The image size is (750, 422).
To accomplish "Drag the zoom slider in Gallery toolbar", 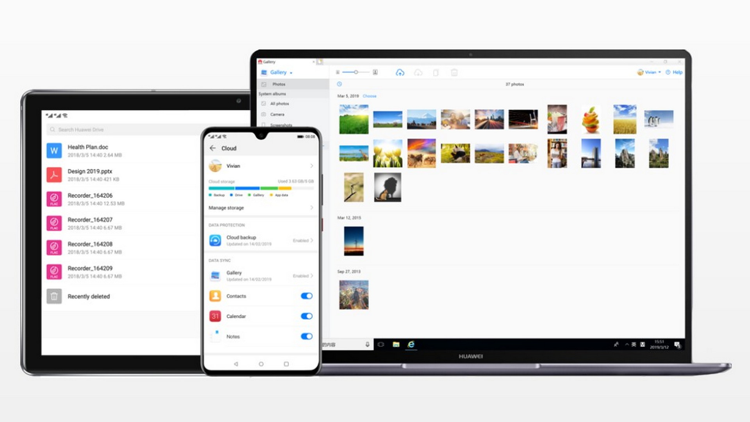I will [x=357, y=73].
